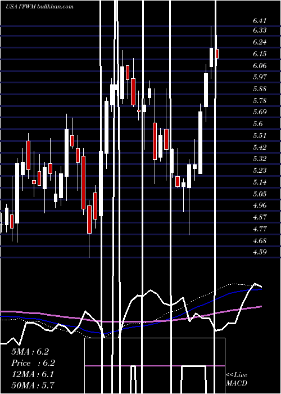Click the 5.6 price axis label
Viewport: 281px width, 394px height.
257,124
